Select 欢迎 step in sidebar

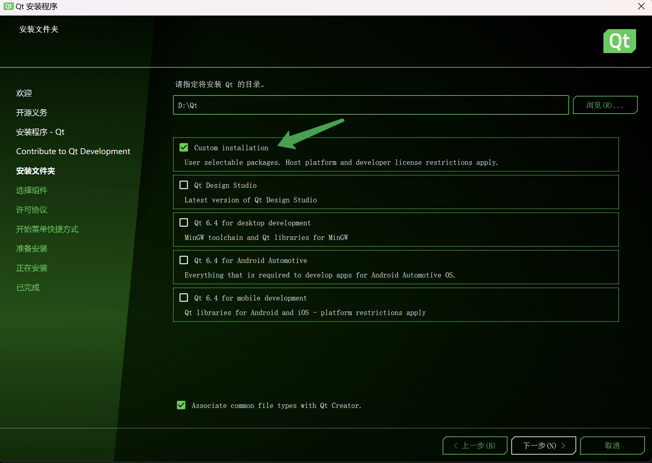point(24,93)
